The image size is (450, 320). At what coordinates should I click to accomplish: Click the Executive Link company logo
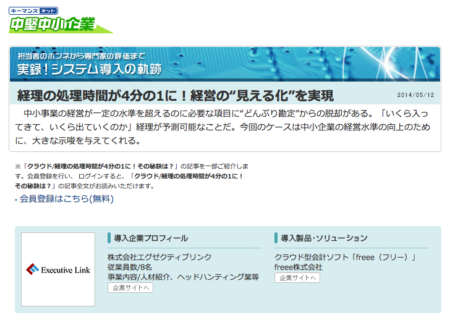click(58, 269)
